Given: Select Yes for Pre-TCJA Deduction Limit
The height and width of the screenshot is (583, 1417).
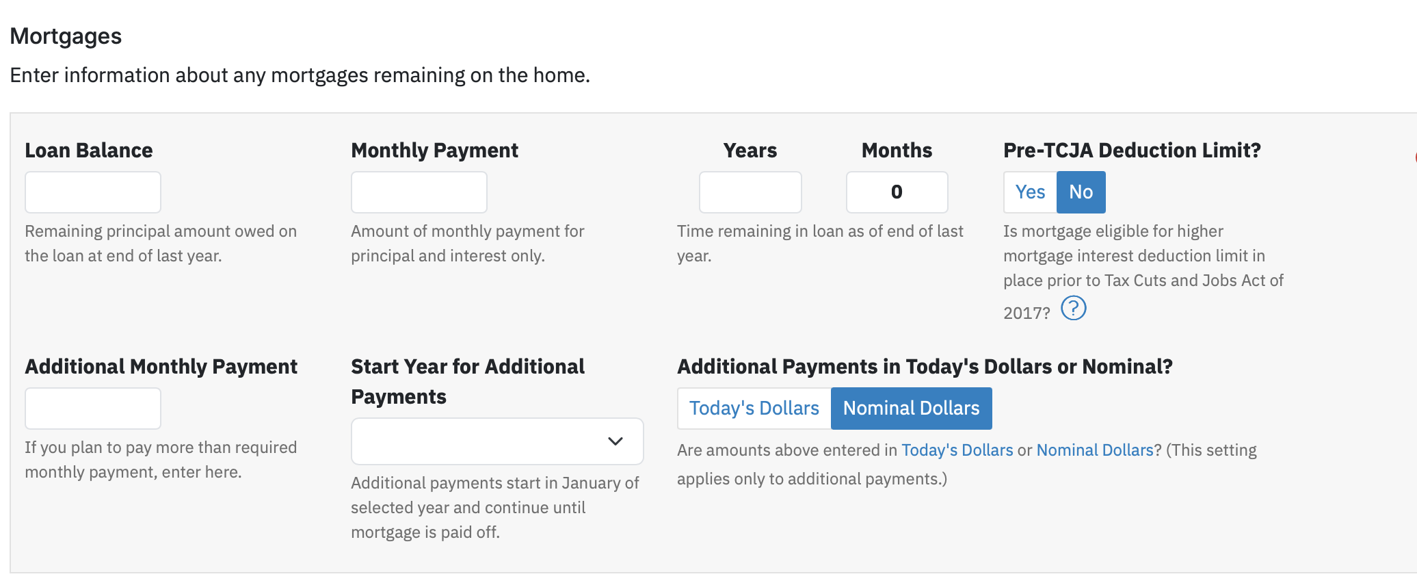Looking at the screenshot, I should click(1030, 192).
